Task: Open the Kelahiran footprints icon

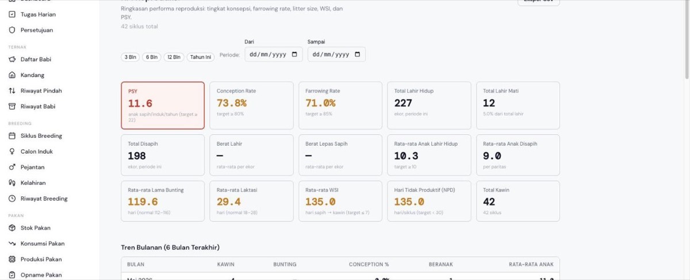Action: click(12, 183)
